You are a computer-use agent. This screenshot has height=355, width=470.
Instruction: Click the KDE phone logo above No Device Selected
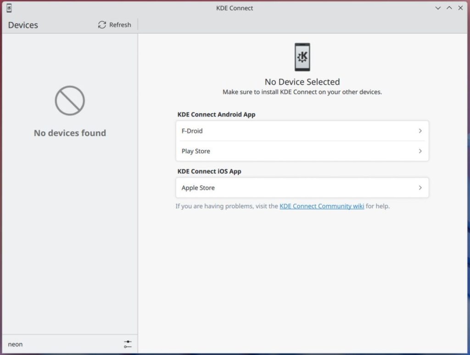click(x=302, y=57)
